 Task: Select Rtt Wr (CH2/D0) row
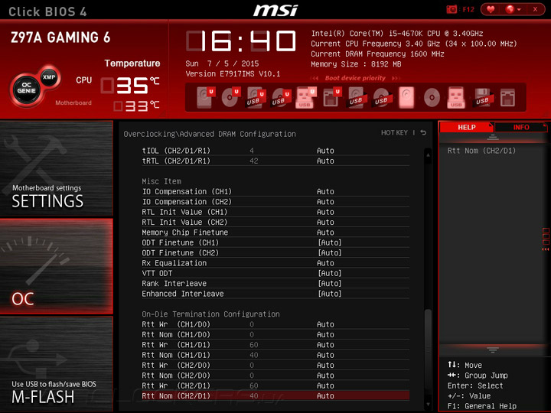coord(275,365)
